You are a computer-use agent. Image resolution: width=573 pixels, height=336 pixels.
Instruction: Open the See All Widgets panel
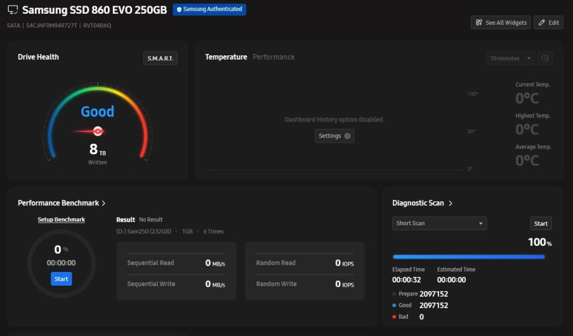500,22
